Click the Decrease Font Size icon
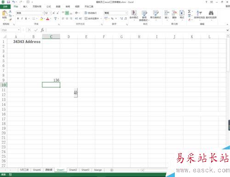The width and height of the screenshot is (230, 177). [57, 13]
